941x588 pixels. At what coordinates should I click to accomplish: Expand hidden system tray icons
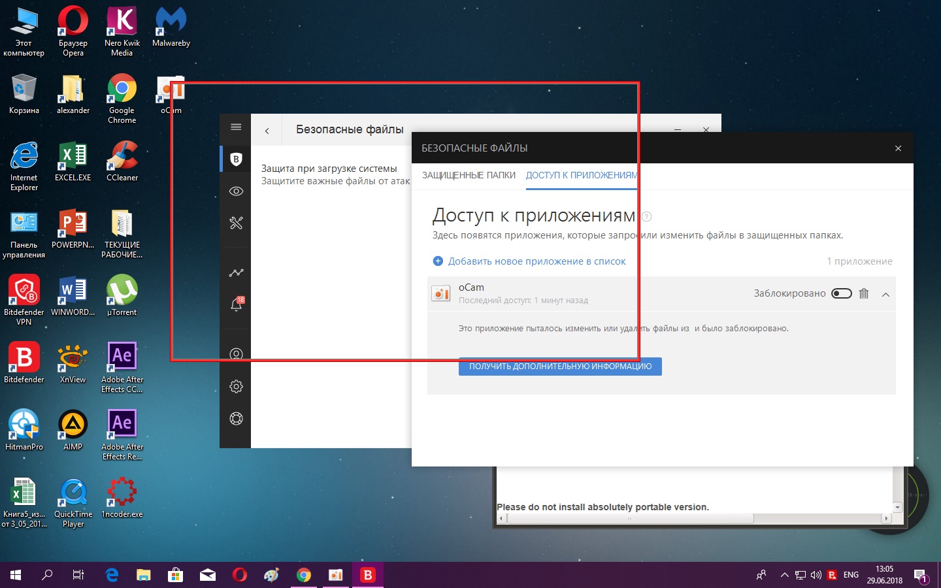pyautogui.click(x=784, y=575)
